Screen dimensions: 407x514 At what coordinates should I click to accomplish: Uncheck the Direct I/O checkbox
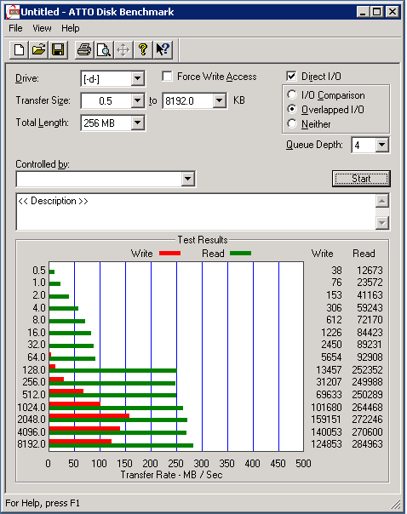click(291, 77)
